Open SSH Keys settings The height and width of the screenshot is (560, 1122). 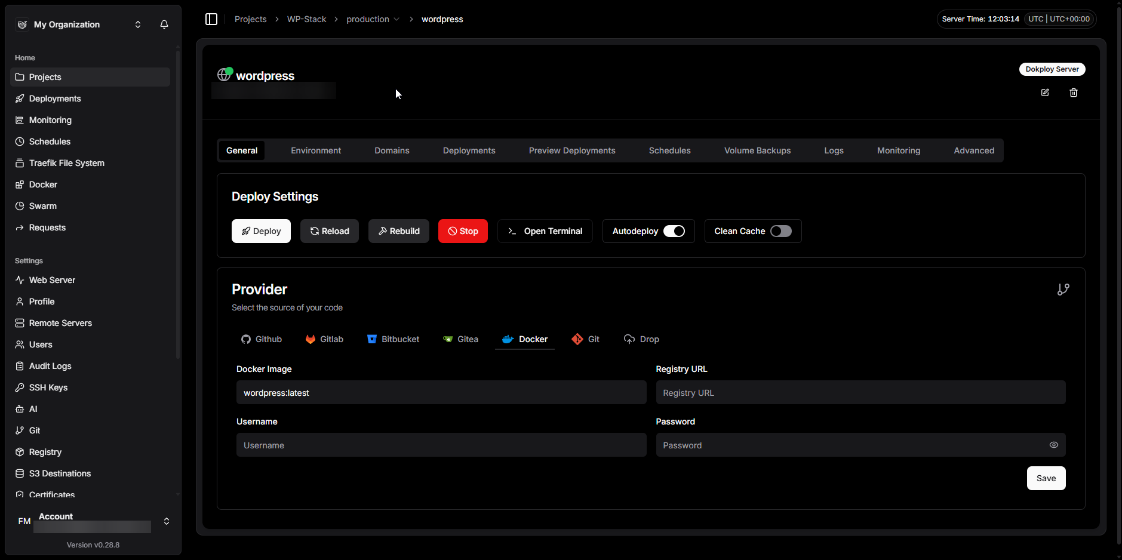coord(90,387)
